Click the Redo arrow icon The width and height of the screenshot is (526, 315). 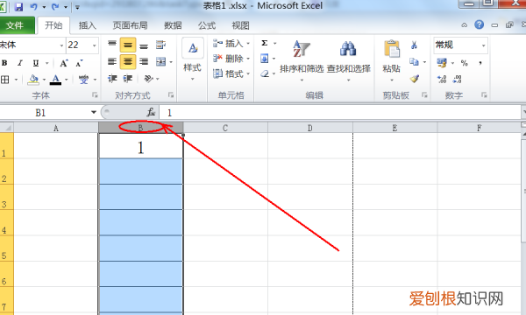pos(55,6)
